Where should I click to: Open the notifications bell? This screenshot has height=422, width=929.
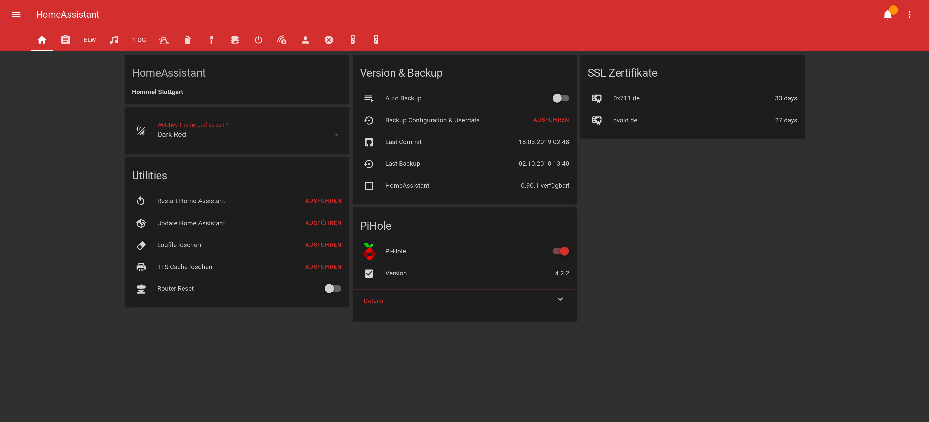887,15
